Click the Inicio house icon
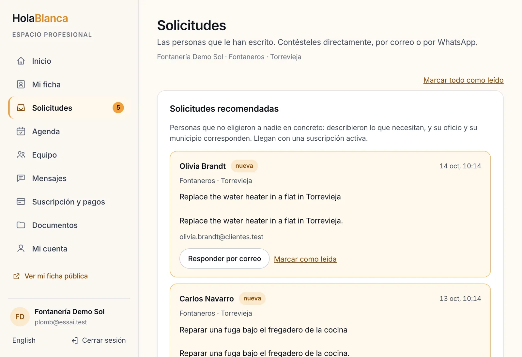Screen dimensions: 522x357 [21, 61]
